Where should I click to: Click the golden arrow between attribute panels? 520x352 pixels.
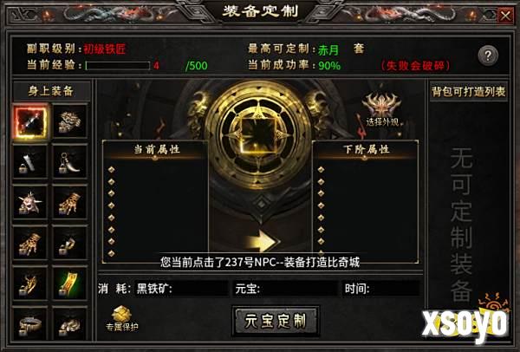click(263, 242)
